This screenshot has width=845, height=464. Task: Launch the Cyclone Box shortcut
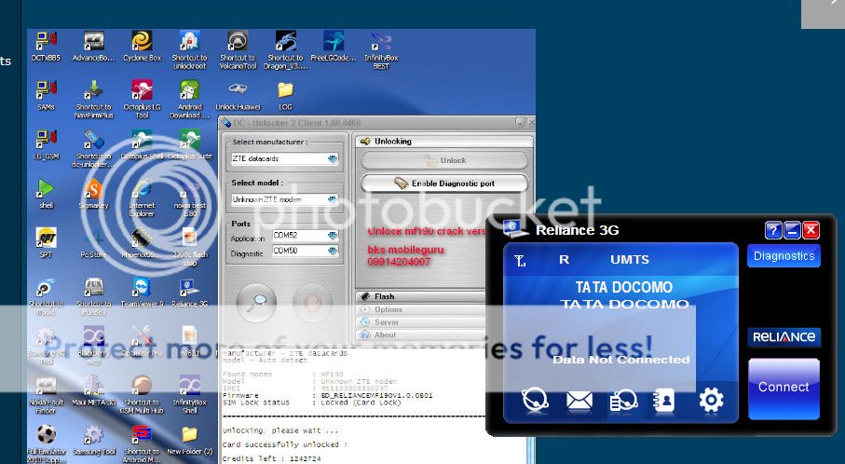click(x=142, y=47)
